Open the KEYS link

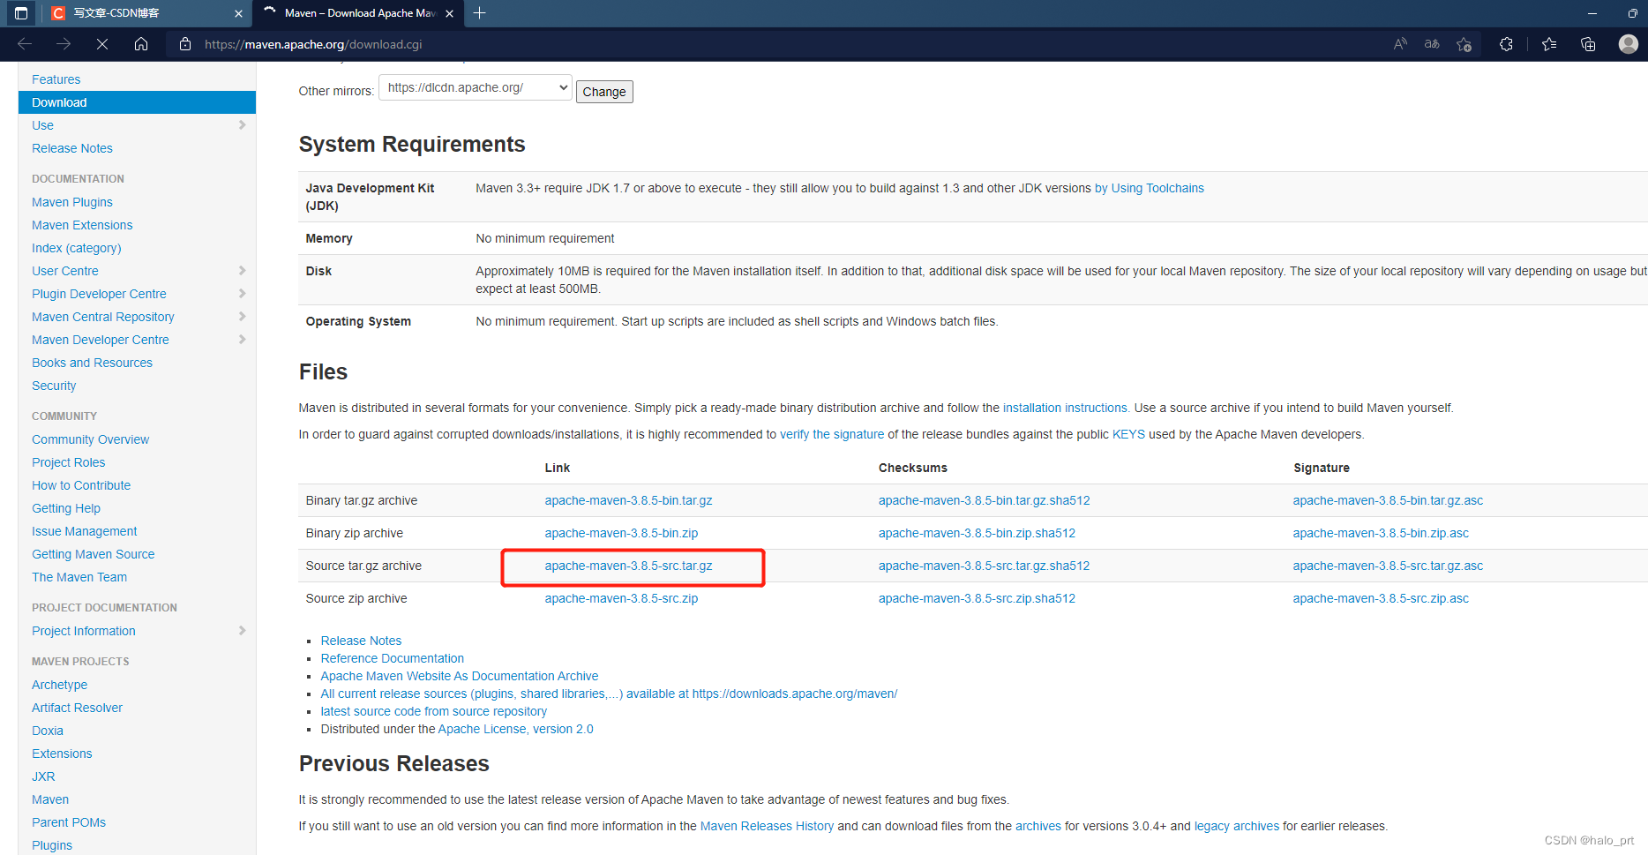[1128, 434]
